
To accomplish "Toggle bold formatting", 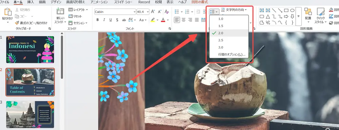I will (x=98, y=20).
